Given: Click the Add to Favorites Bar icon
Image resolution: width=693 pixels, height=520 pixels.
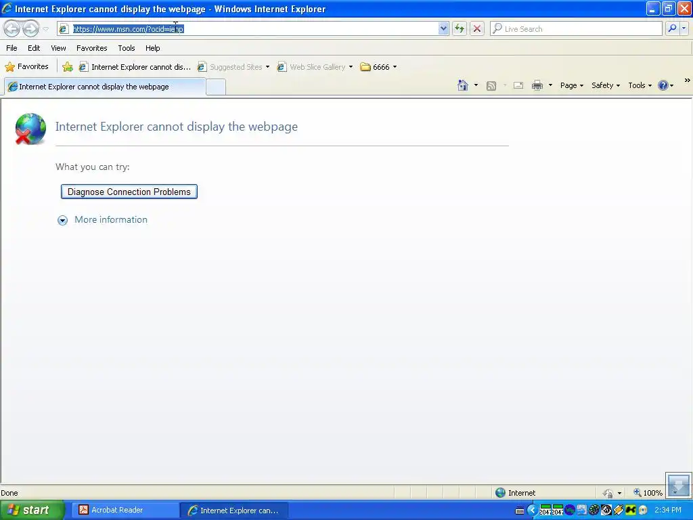Looking at the screenshot, I should [x=68, y=67].
